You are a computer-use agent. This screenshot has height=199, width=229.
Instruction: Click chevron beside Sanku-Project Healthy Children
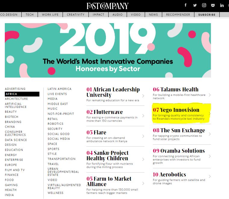[x=143, y=159]
